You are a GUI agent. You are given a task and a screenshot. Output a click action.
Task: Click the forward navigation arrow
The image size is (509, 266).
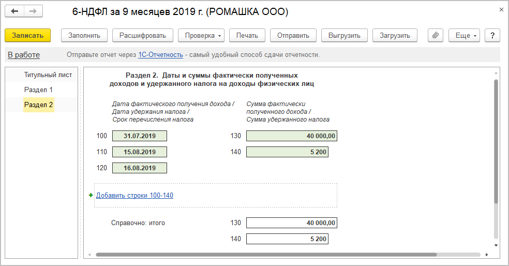click(x=33, y=11)
